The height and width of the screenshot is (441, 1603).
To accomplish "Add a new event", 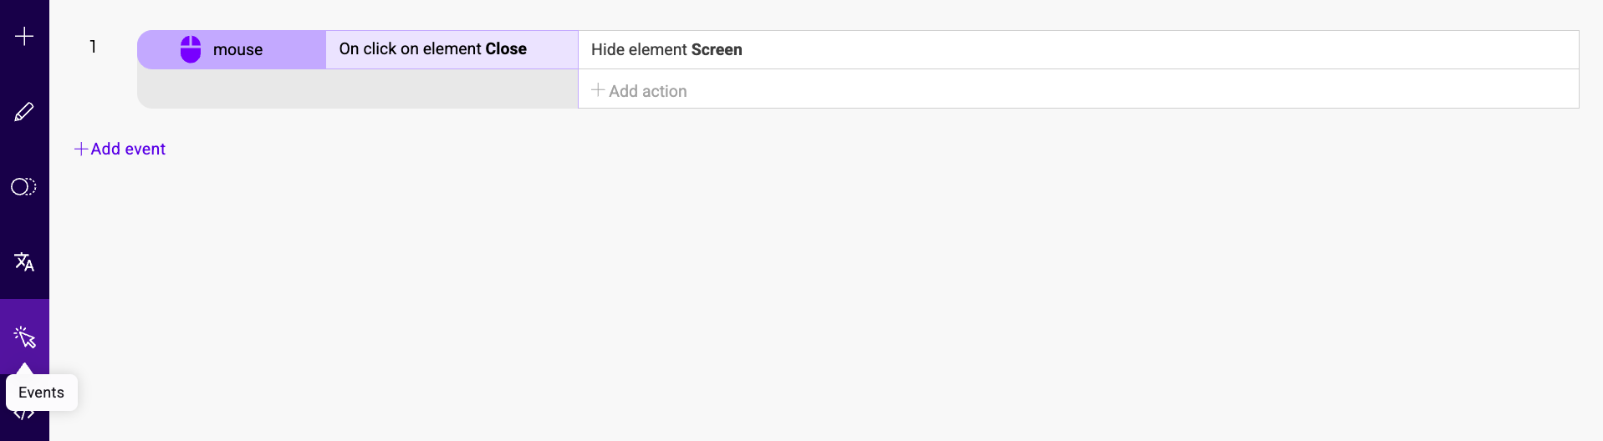I will click(x=128, y=149).
